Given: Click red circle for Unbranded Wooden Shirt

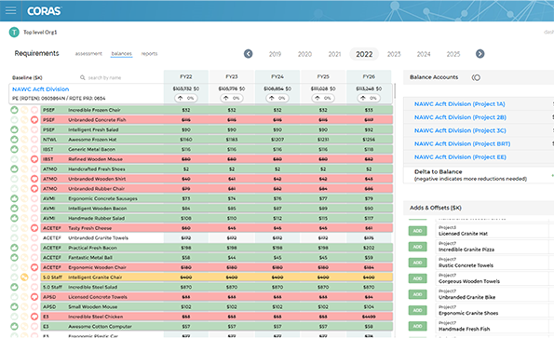Looking at the screenshot, I should point(34,179).
